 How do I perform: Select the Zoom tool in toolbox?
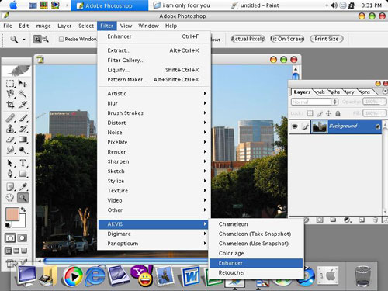click(x=23, y=198)
